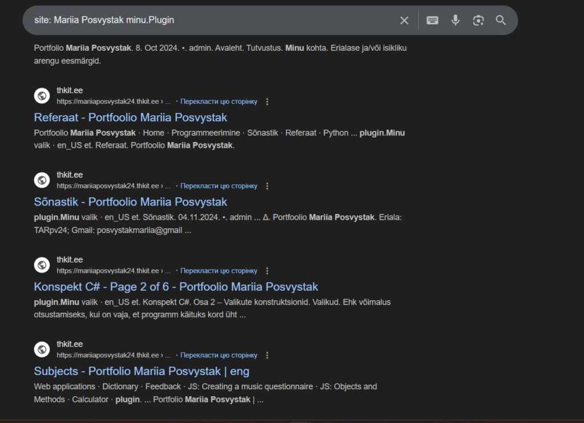Click the magnifying glass search button
The height and width of the screenshot is (423, 584).
pos(501,21)
